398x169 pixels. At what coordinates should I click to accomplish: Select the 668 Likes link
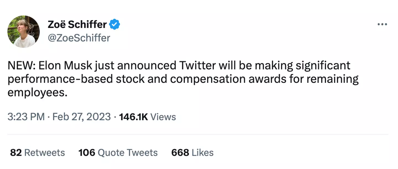pyautogui.click(x=192, y=152)
